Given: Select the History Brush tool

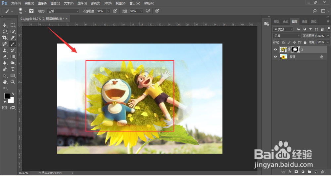Looking at the screenshot, I should click(13, 50).
